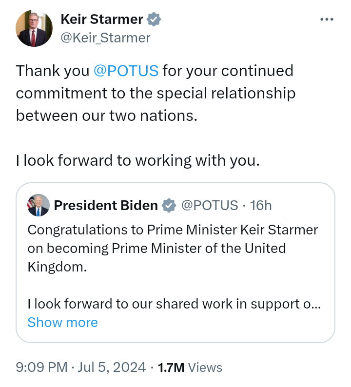View the 1.7M Views count details
Screen dimensions: 351x387
[189, 367]
